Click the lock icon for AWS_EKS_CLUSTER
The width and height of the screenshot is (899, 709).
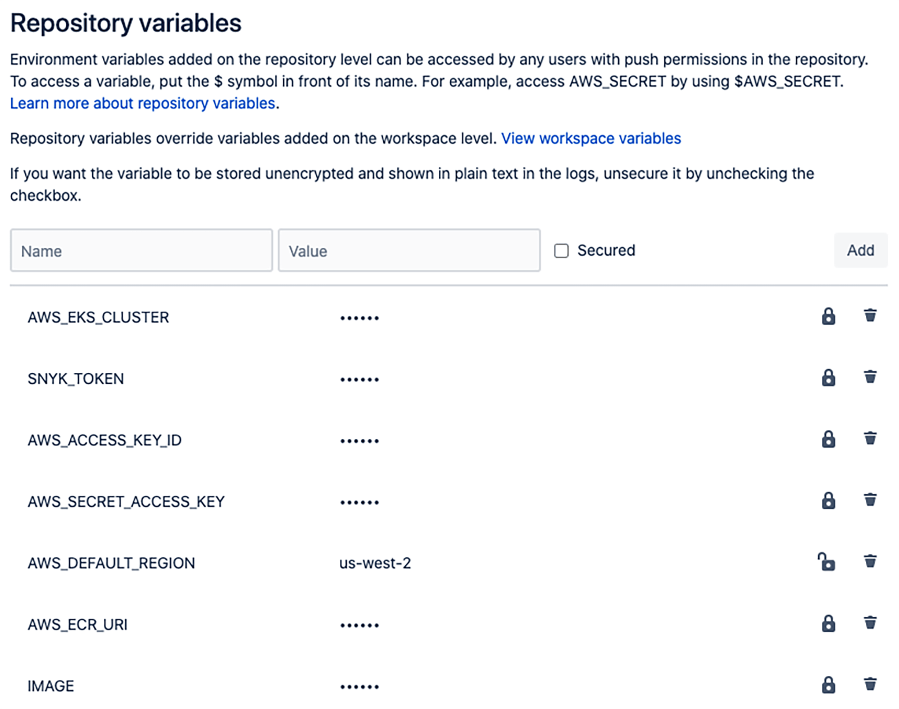(828, 316)
